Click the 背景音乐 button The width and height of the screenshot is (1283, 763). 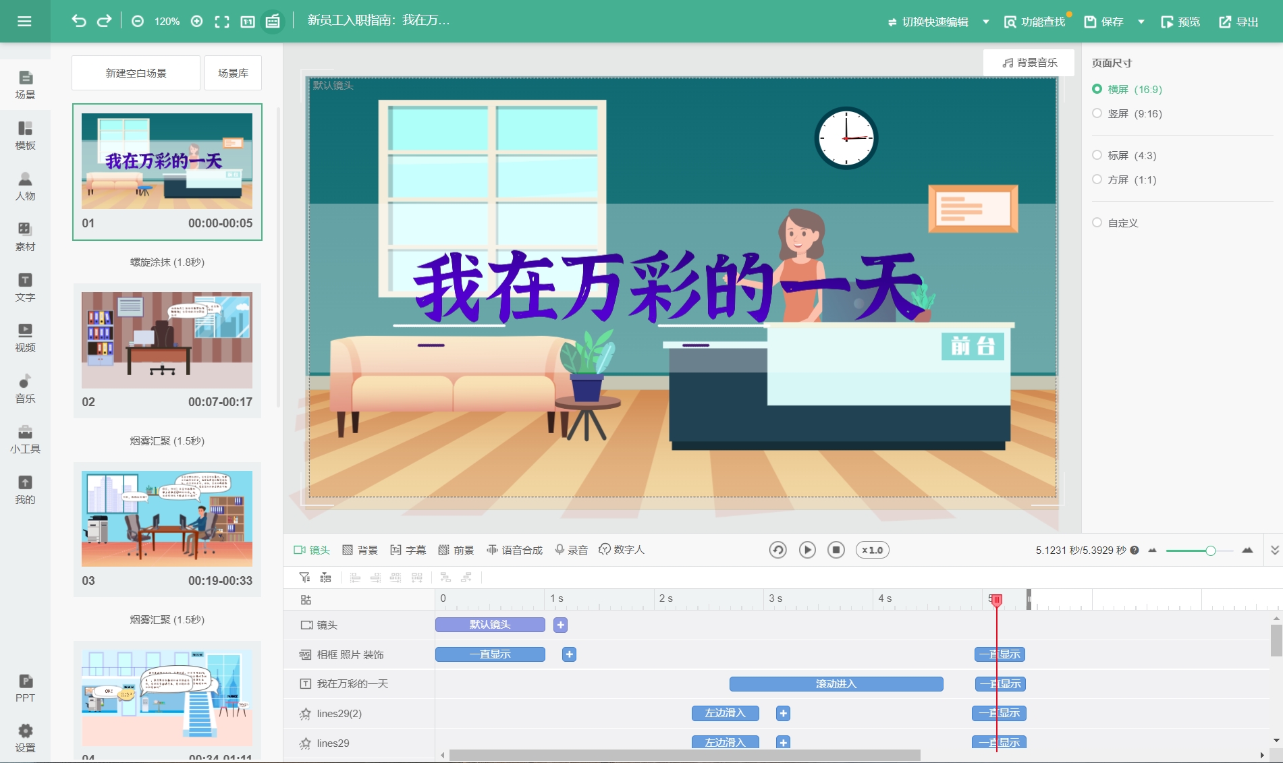(1029, 62)
